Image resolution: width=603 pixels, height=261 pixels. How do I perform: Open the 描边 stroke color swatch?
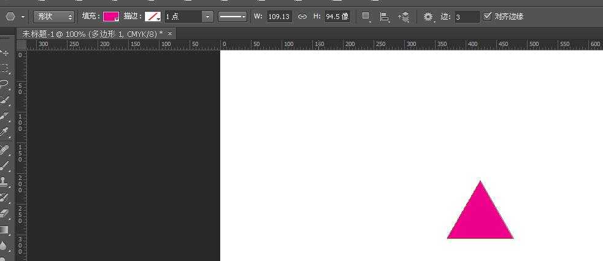tap(153, 17)
